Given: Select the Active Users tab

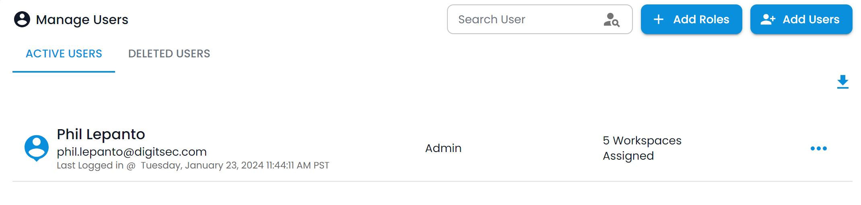Looking at the screenshot, I should pyautogui.click(x=64, y=53).
